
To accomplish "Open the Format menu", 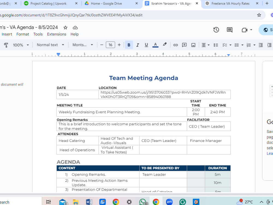I will 23,34.
